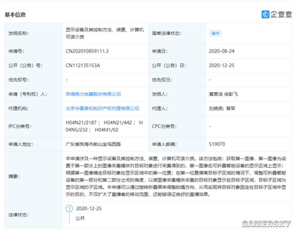Click the IPC classification H04N21/2187 code
Screen dimensions: 294x230
click(x=81, y=122)
